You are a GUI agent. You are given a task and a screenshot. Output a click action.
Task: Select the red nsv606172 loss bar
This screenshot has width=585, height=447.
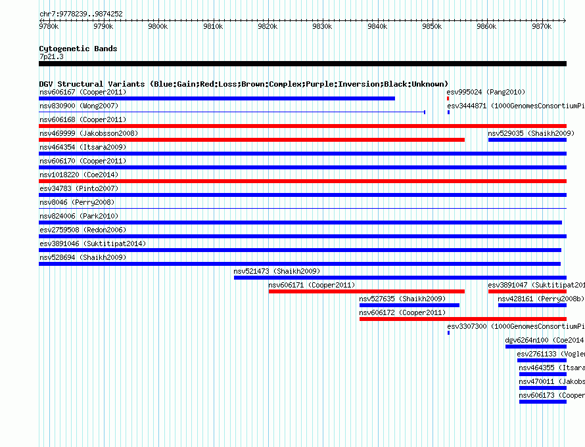pyautogui.click(x=463, y=319)
